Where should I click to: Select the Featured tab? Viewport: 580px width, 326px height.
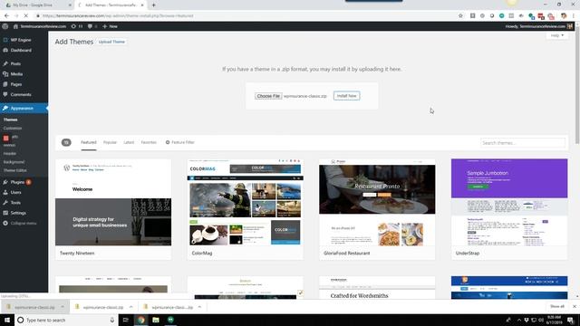[89, 142]
